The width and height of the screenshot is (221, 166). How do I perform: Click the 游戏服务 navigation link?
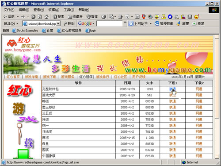coord(68,77)
